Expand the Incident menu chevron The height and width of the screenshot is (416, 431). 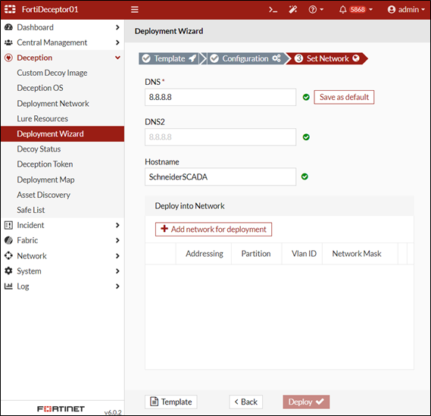pos(117,225)
